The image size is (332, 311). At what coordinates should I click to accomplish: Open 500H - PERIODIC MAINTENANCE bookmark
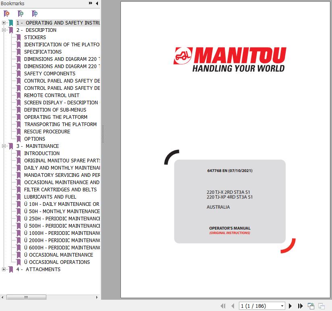[x=62, y=226]
